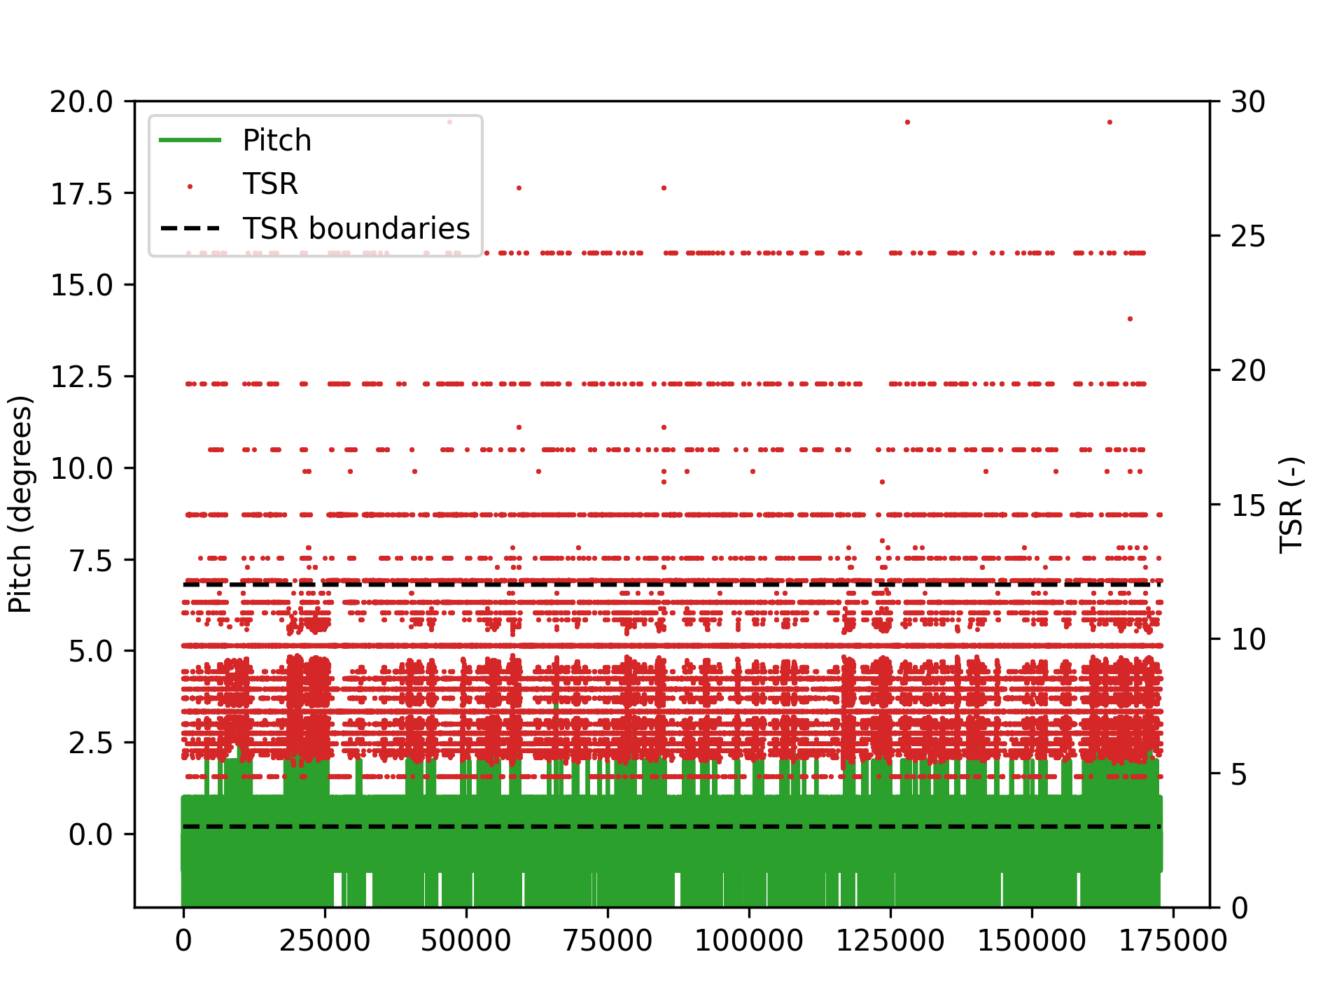Select the 'TSR boundaries' legend label
Image resolution: width=1344 pixels, height=1008 pixels.
pos(356,229)
